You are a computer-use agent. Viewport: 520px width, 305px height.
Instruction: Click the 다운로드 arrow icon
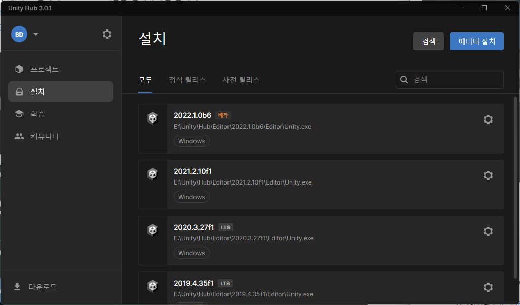tap(17, 286)
